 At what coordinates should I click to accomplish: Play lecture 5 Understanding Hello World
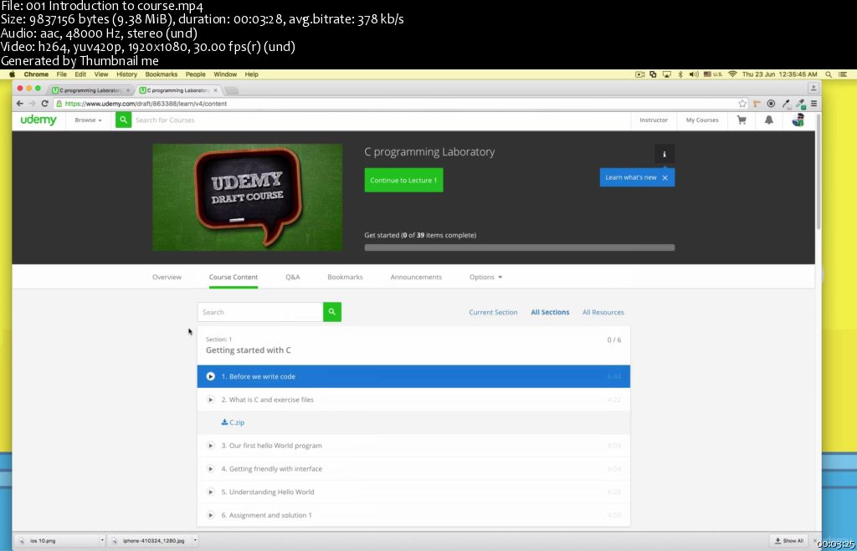[210, 492]
